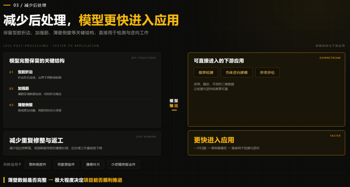The height and width of the screenshot is (187, 350).
Task: Click the number 01 beside 型腔折边
Action: click(x=11, y=72)
